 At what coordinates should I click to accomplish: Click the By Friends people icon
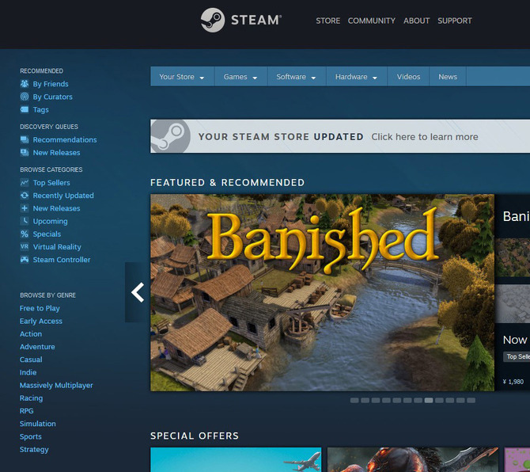click(25, 84)
